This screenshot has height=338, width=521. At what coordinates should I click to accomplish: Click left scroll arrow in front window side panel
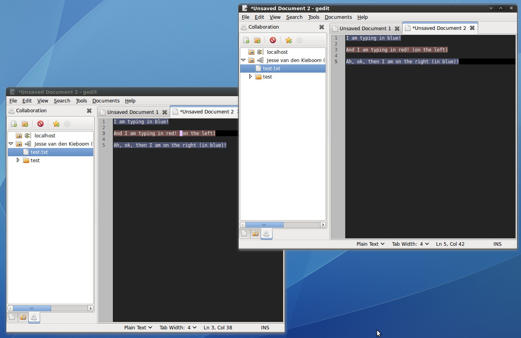[x=243, y=225]
